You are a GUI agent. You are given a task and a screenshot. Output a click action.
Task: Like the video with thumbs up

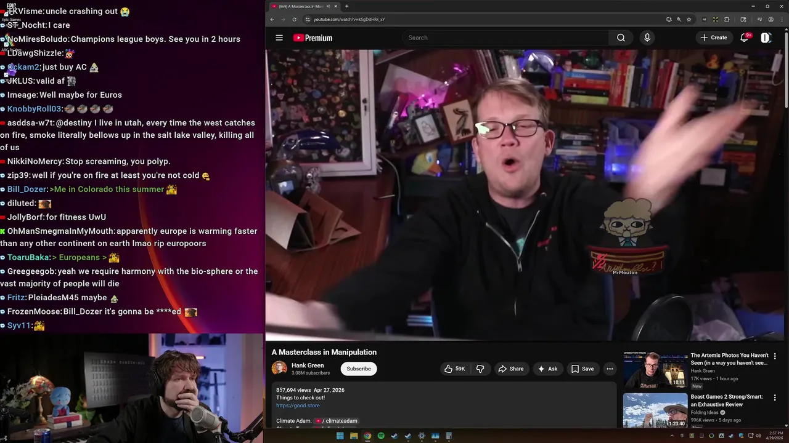[x=455, y=369]
